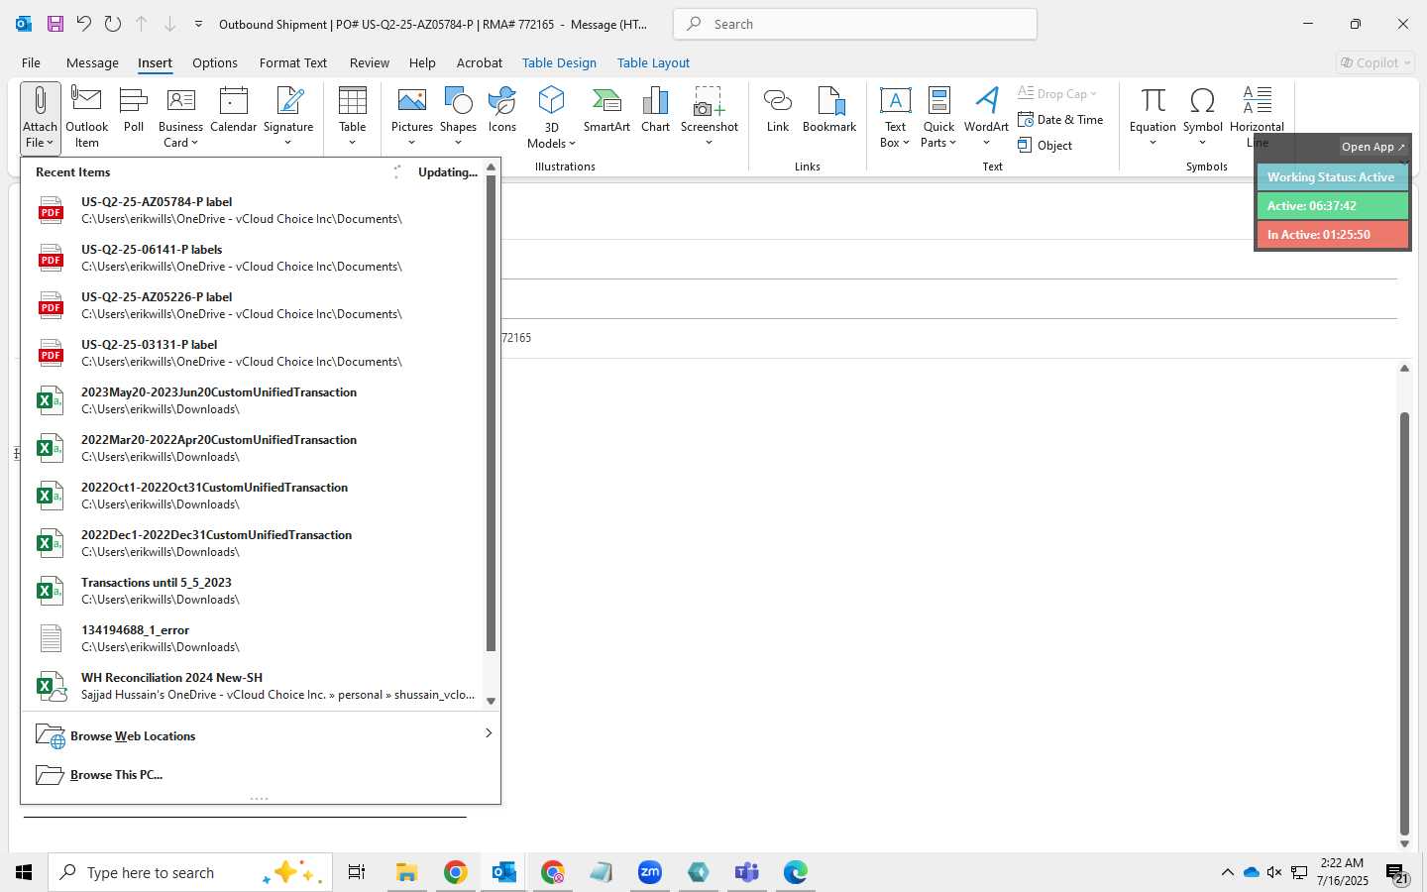1427x892 pixels.
Task: Switch to the Options tab
Action: [215, 62]
